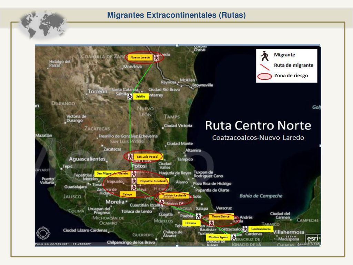Click the map navigation compass control
Image resolution: width=353 pixels, height=265 pixels.
click(x=43, y=233)
